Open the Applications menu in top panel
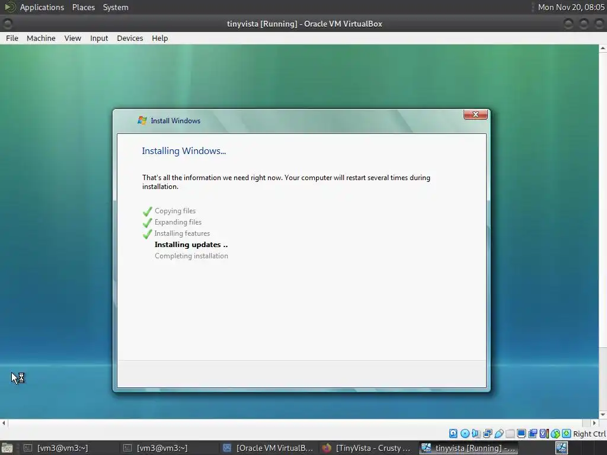607x455 pixels. coord(42,7)
